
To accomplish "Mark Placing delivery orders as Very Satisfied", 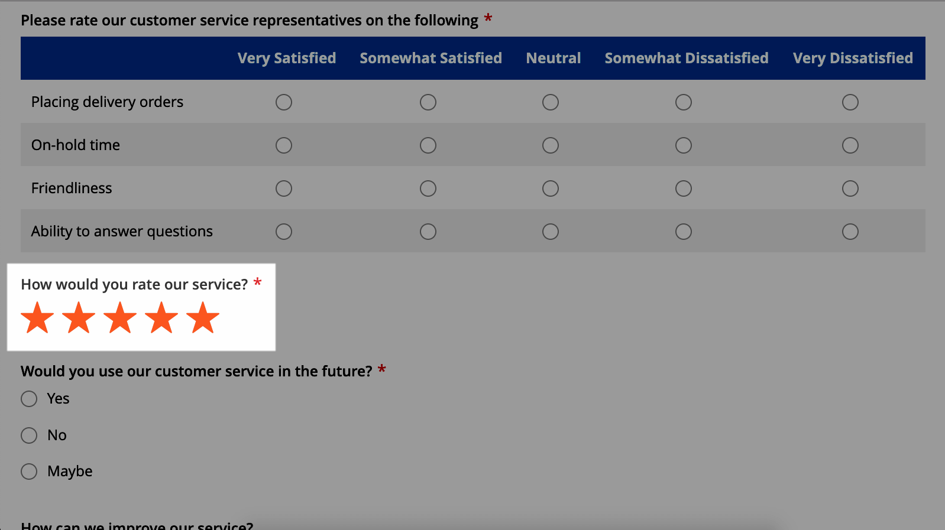I will (284, 102).
